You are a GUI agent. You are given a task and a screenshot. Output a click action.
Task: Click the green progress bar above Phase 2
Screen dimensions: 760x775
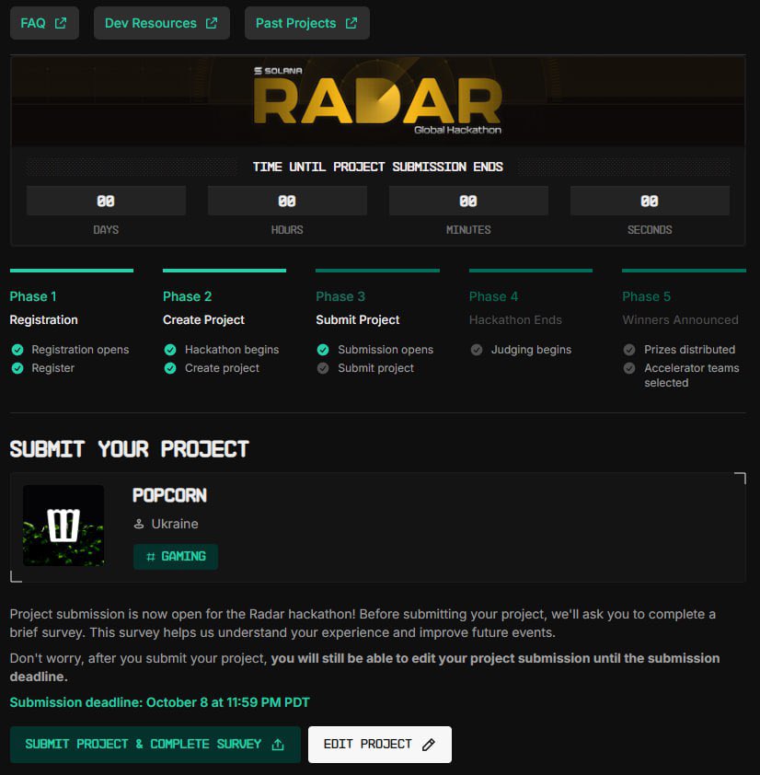[225, 272]
